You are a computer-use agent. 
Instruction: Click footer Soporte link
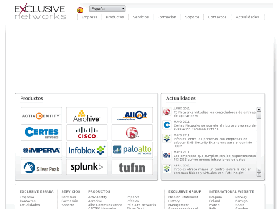coord(68,205)
